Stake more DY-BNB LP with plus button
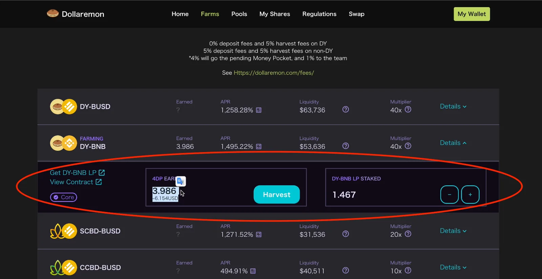 pyautogui.click(x=470, y=194)
